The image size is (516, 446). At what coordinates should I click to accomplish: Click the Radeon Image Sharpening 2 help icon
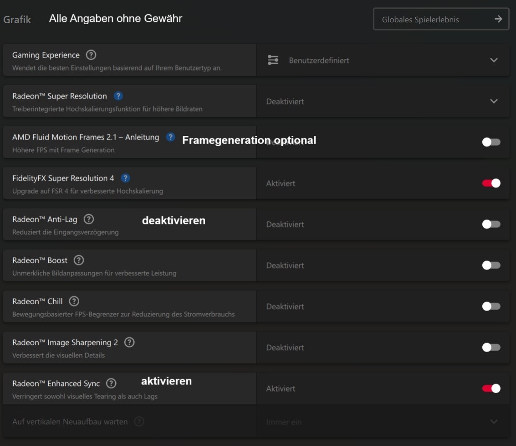(129, 342)
